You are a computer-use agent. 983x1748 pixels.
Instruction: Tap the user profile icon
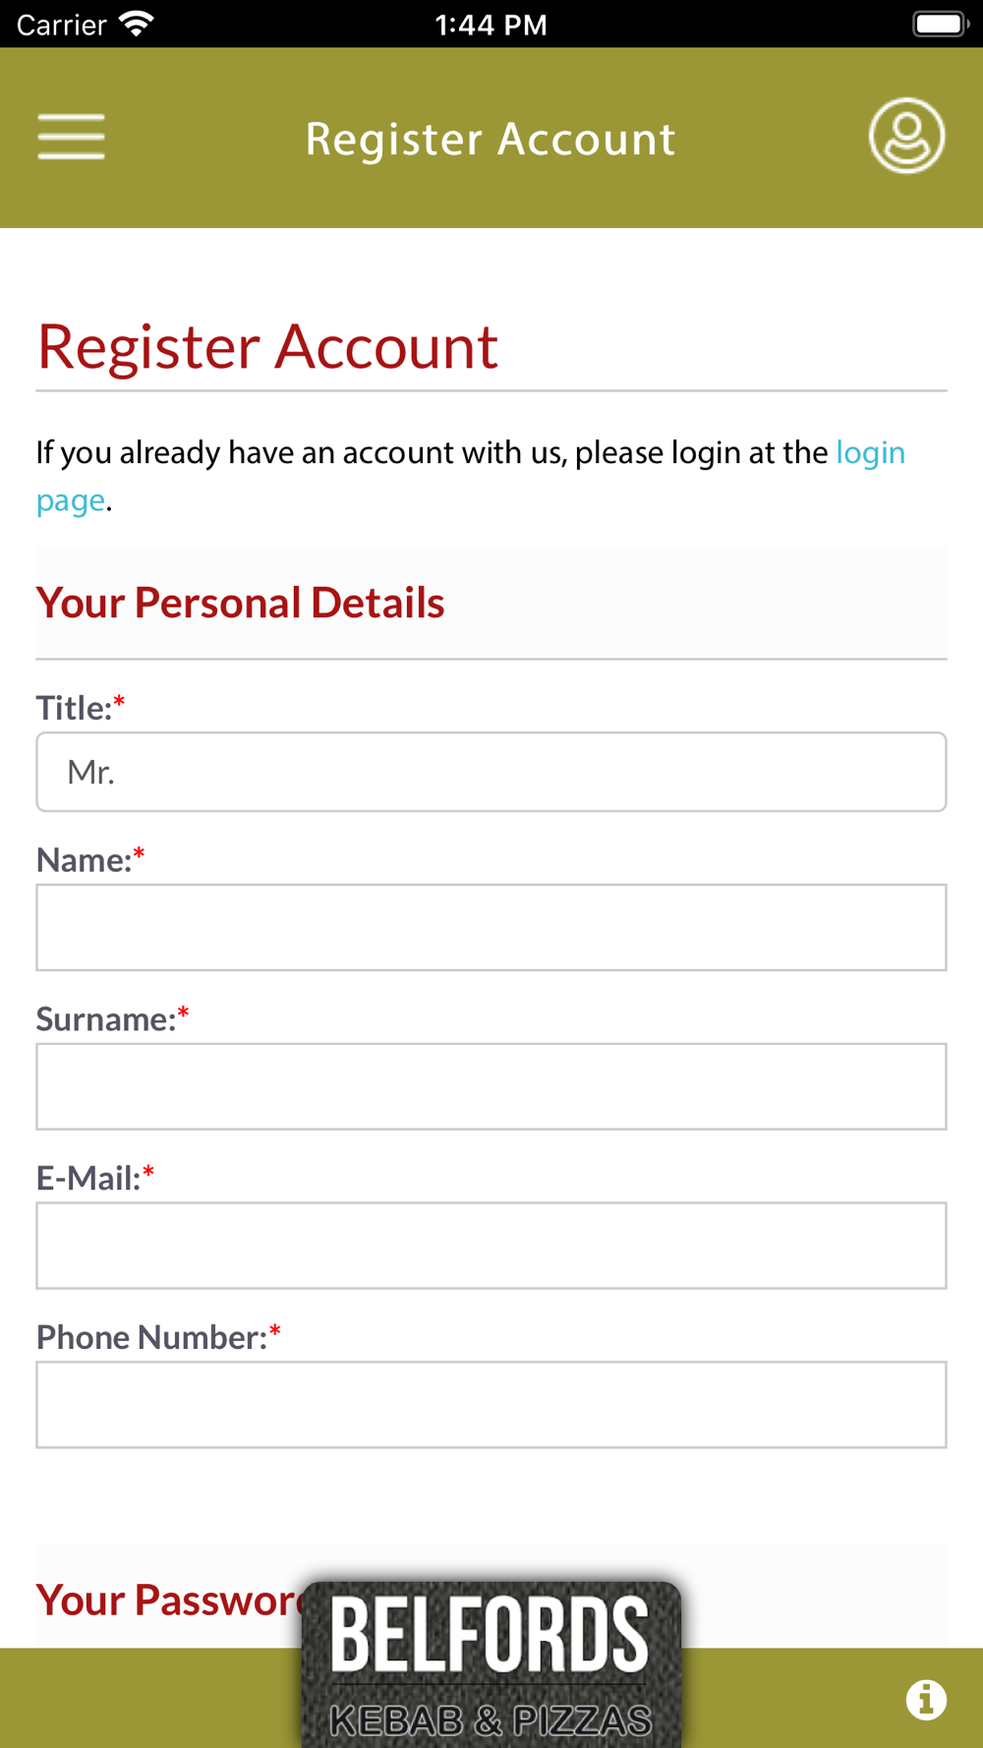tap(906, 136)
